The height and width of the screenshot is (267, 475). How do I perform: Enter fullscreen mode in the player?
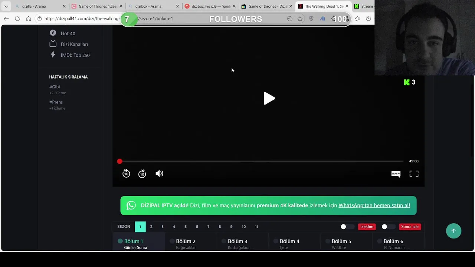click(x=414, y=174)
